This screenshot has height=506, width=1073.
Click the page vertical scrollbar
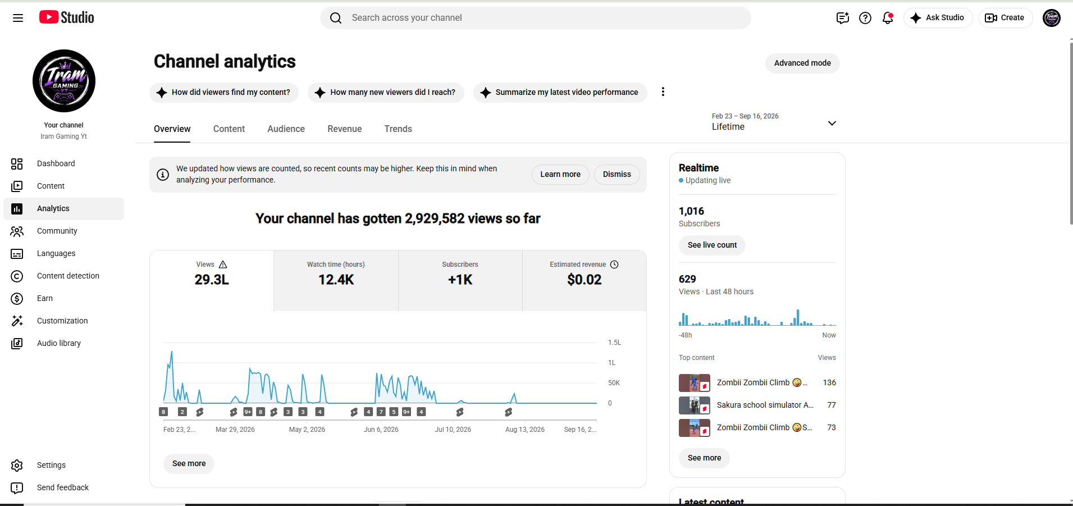pyautogui.click(x=1071, y=133)
